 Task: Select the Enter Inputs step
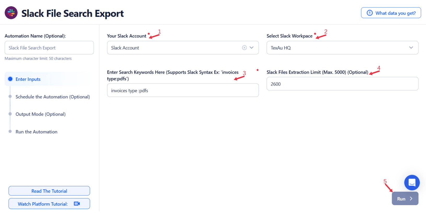pos(28,79)
